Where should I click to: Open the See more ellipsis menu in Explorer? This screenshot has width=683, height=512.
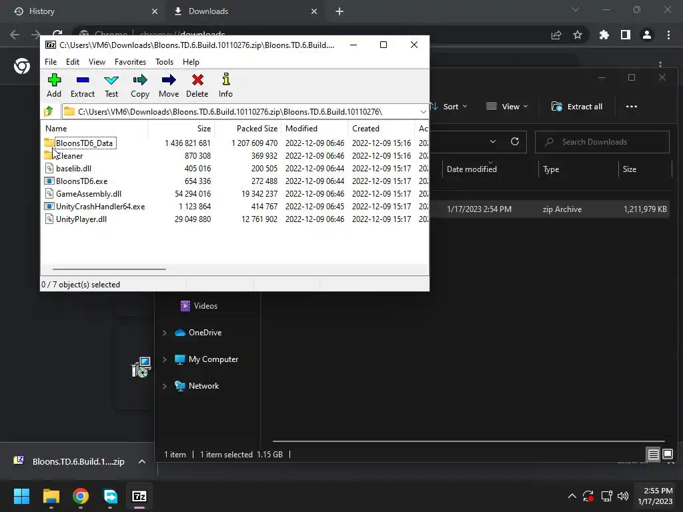(631, 107)
